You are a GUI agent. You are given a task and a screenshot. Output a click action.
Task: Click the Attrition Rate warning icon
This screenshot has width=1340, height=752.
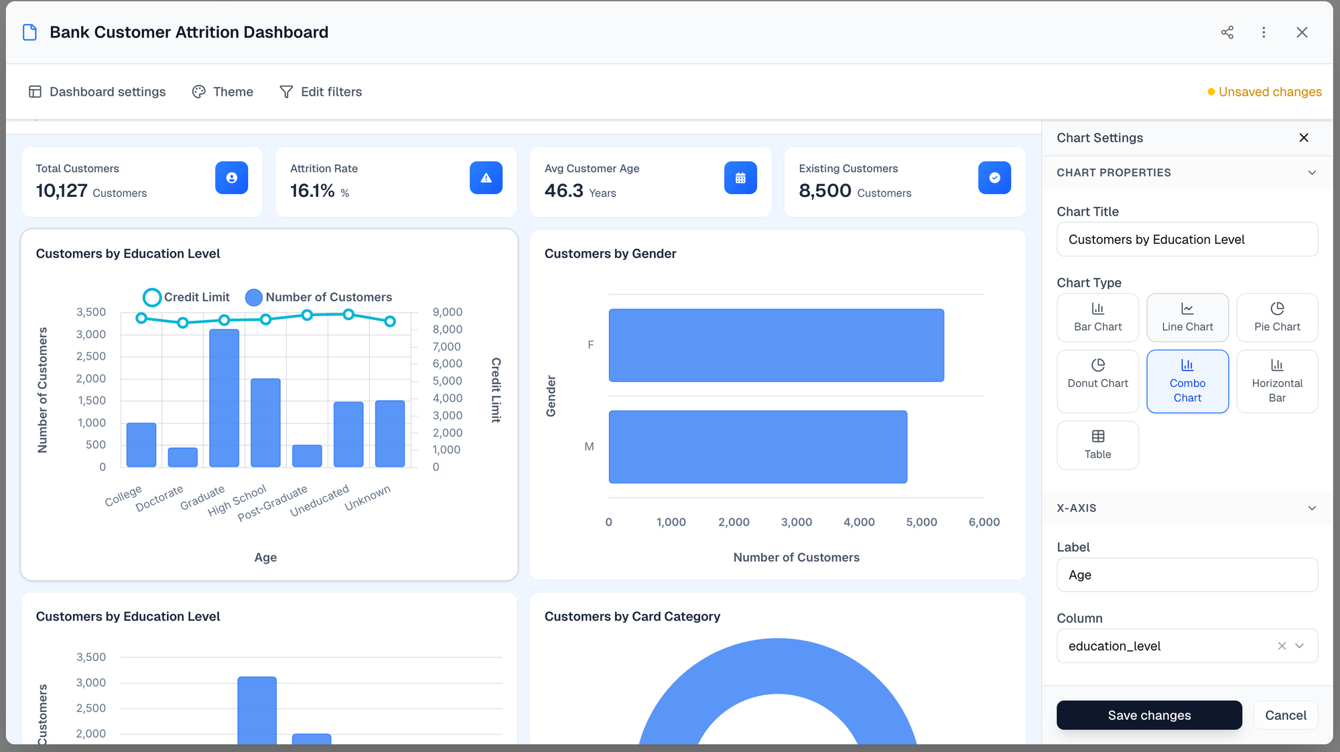(486, 177)
